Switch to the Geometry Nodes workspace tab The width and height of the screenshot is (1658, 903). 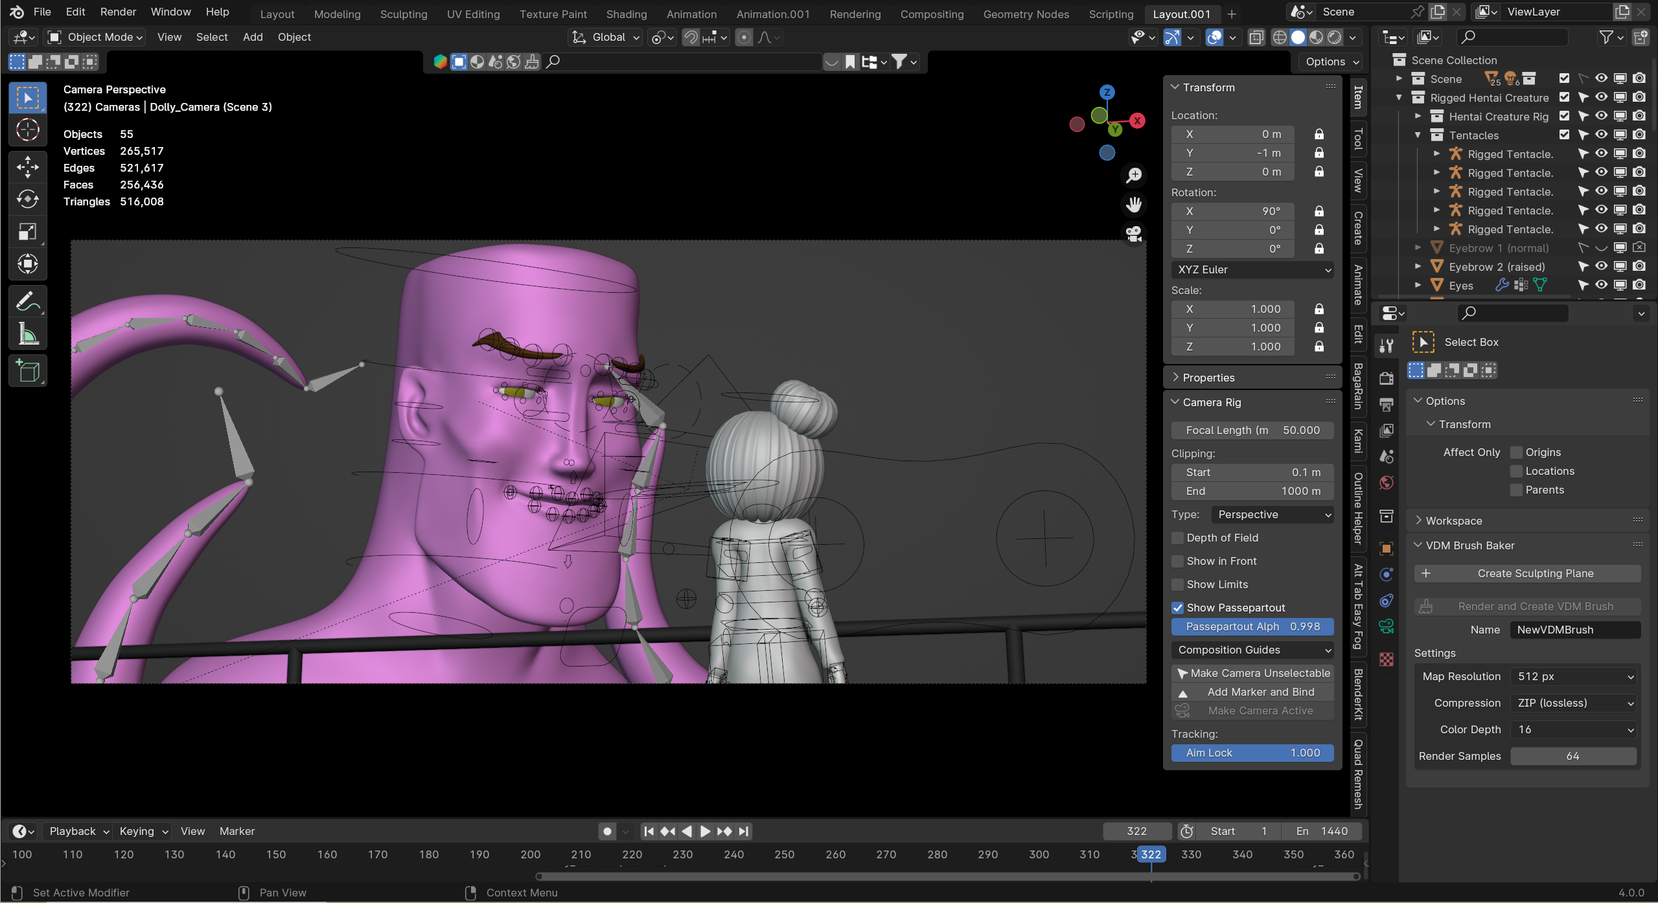click(x=1026, y=14)
